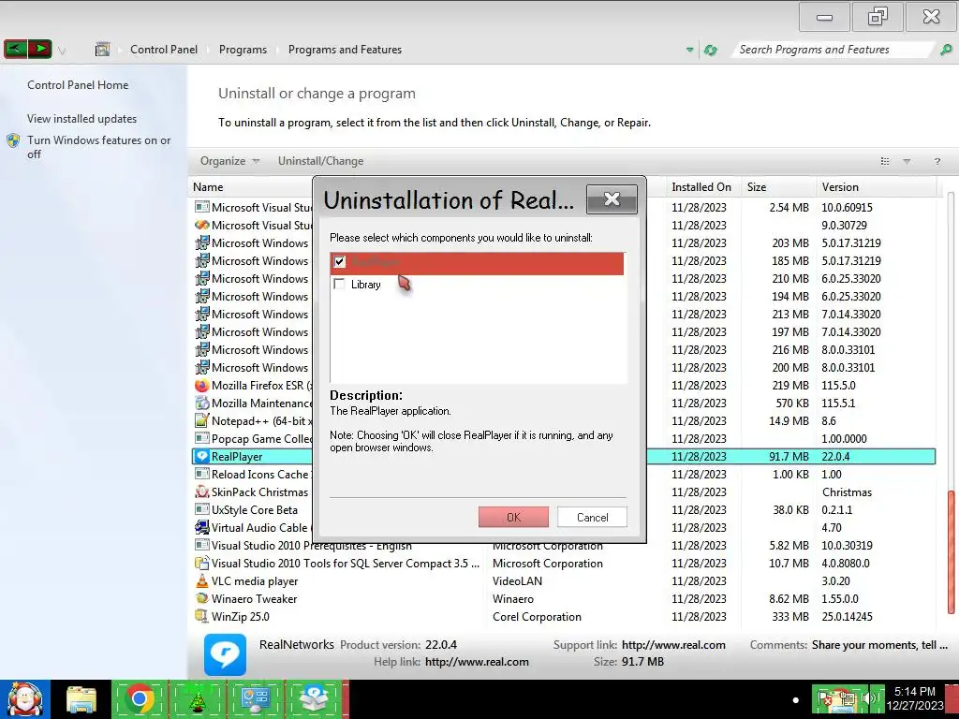Select the Winaero Tweaker icon
Screen dimensions: 959x719
tap(202, 599)
